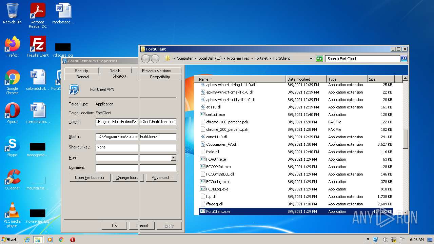Sort files by Type column

(347, 79)
